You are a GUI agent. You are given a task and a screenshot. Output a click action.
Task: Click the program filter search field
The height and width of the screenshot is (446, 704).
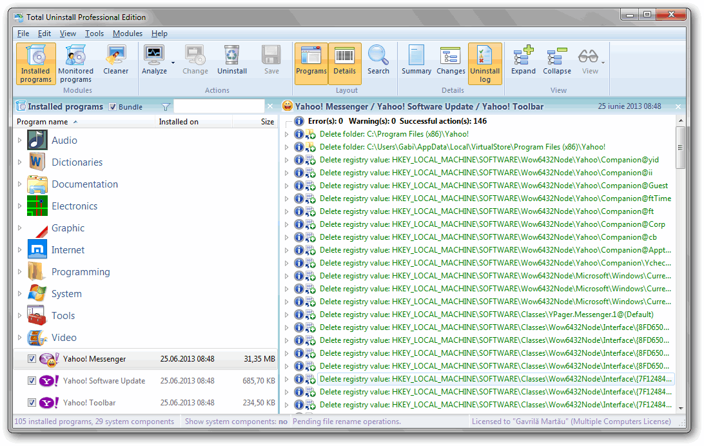point(219,107)
